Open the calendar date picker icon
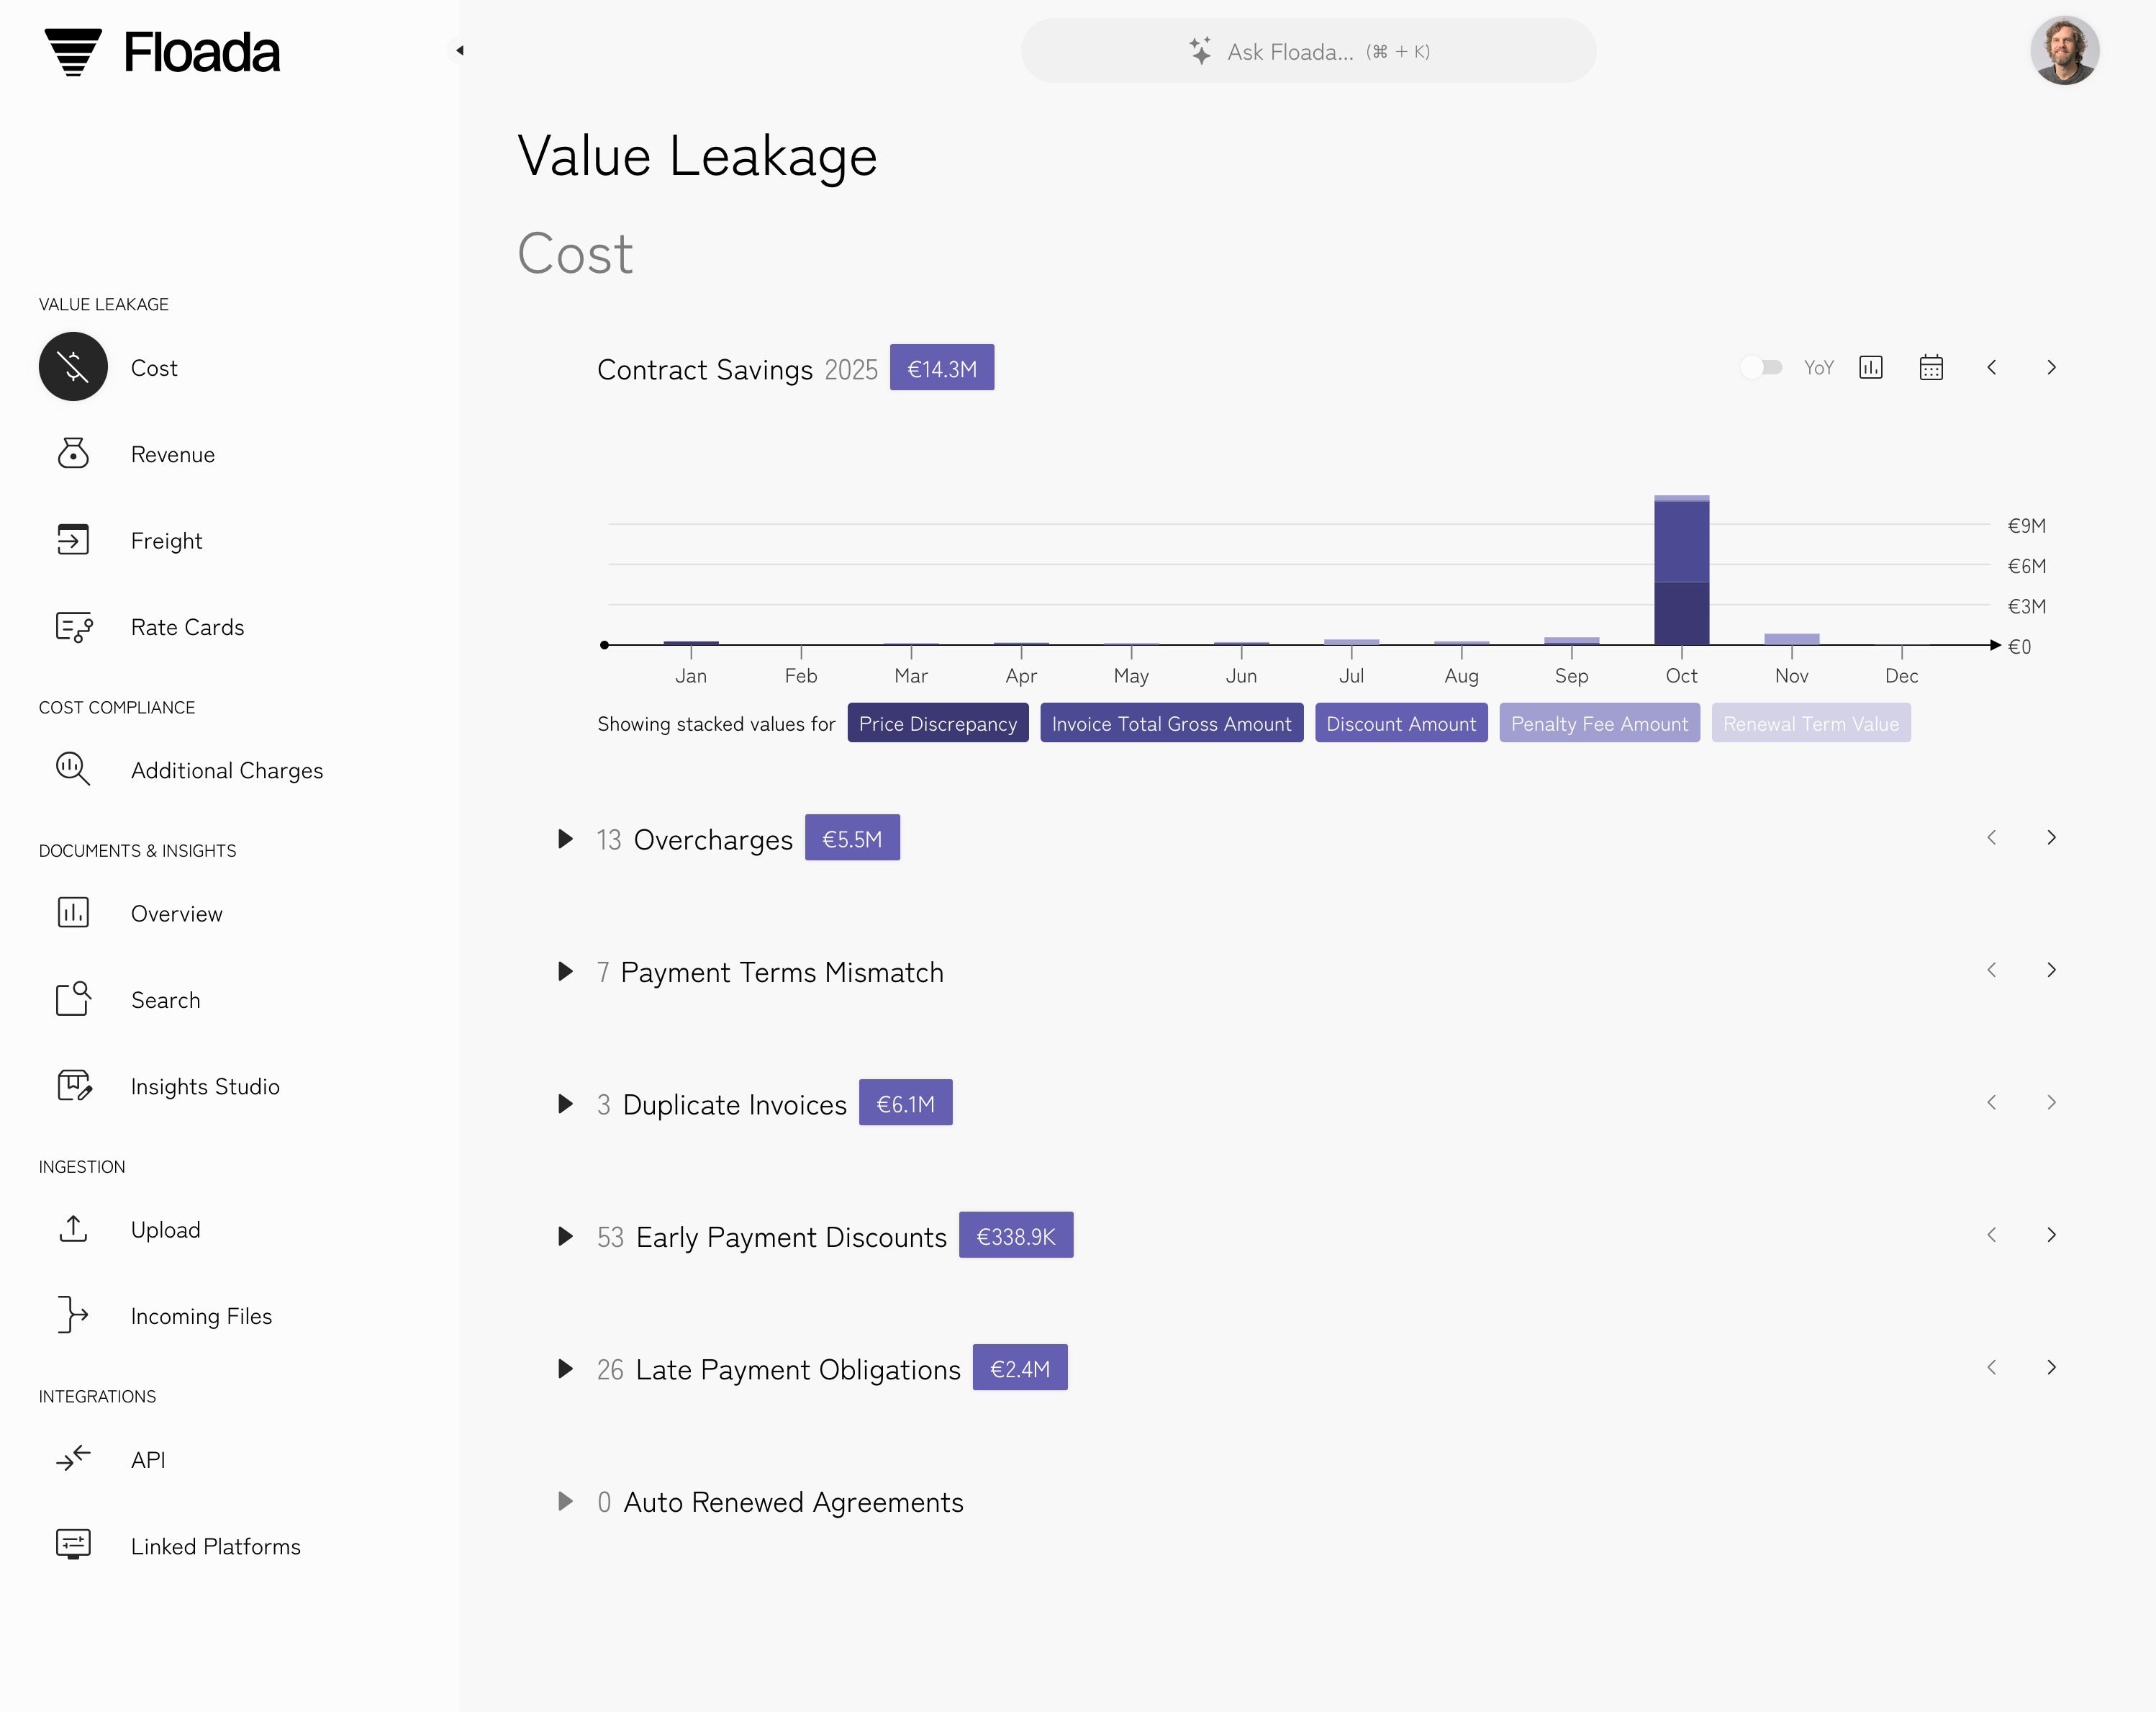 (x=1931, y=367)
